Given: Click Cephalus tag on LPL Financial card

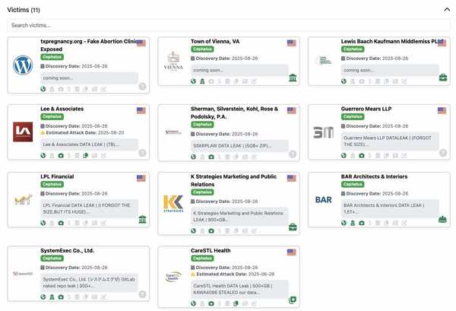Looking at the screenshot, I should coord(52,184).
